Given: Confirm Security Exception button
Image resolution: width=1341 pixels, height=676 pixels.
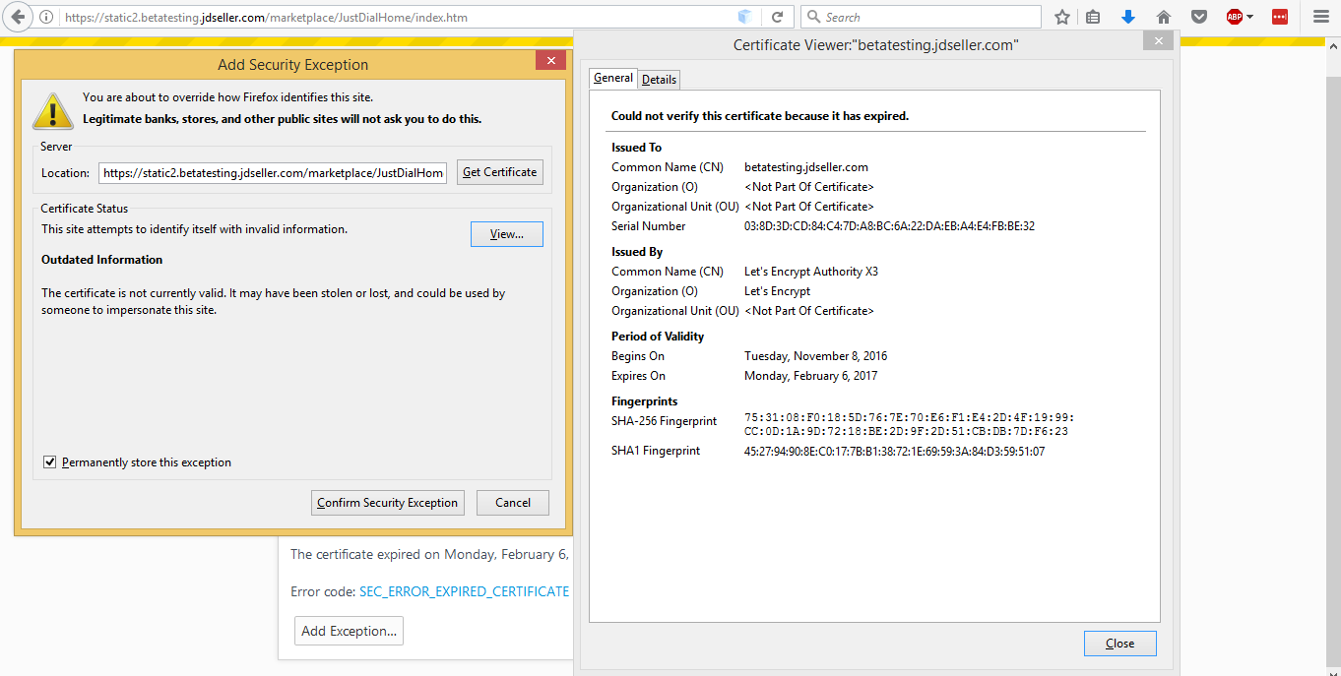Looking at the screenshot, I should (x=388, y=503).
